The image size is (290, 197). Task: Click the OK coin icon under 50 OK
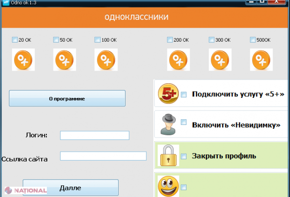(64, 60)
